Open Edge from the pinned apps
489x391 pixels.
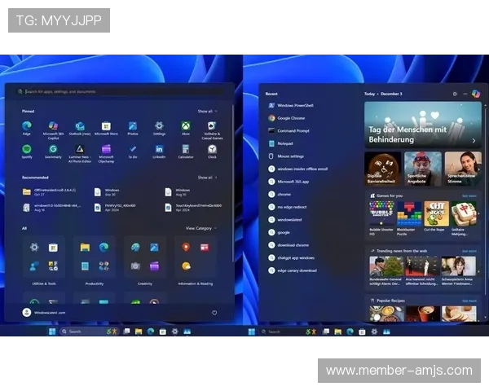[x=27, y=127]
